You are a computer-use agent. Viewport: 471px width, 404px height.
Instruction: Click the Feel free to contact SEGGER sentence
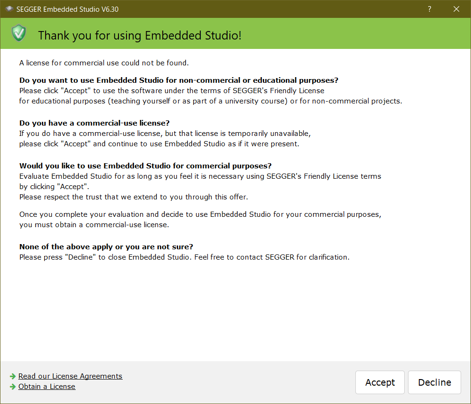pyautogui.click(x=272, y=257)
